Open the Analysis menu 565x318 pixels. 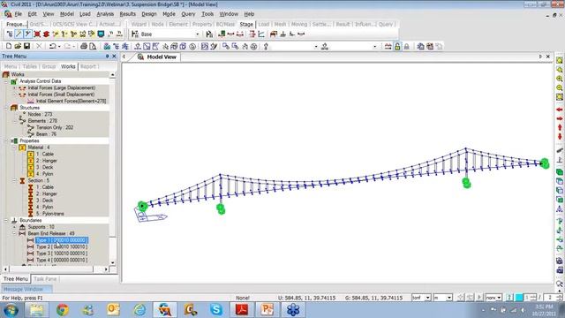coord(105,14)
